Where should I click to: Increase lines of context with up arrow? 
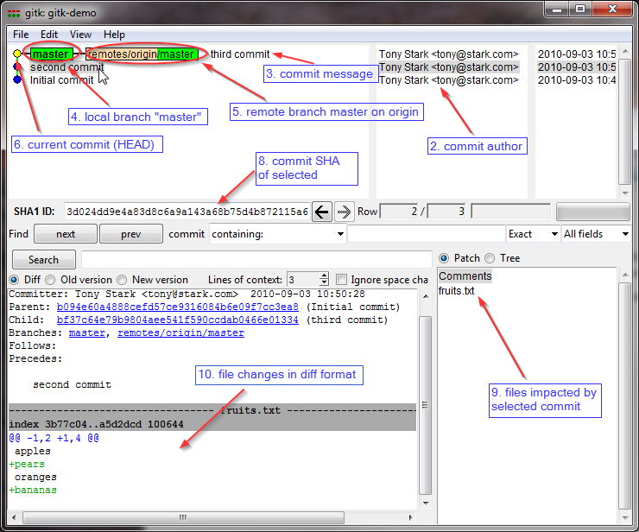pyautogui.click(x=324, y=276)
